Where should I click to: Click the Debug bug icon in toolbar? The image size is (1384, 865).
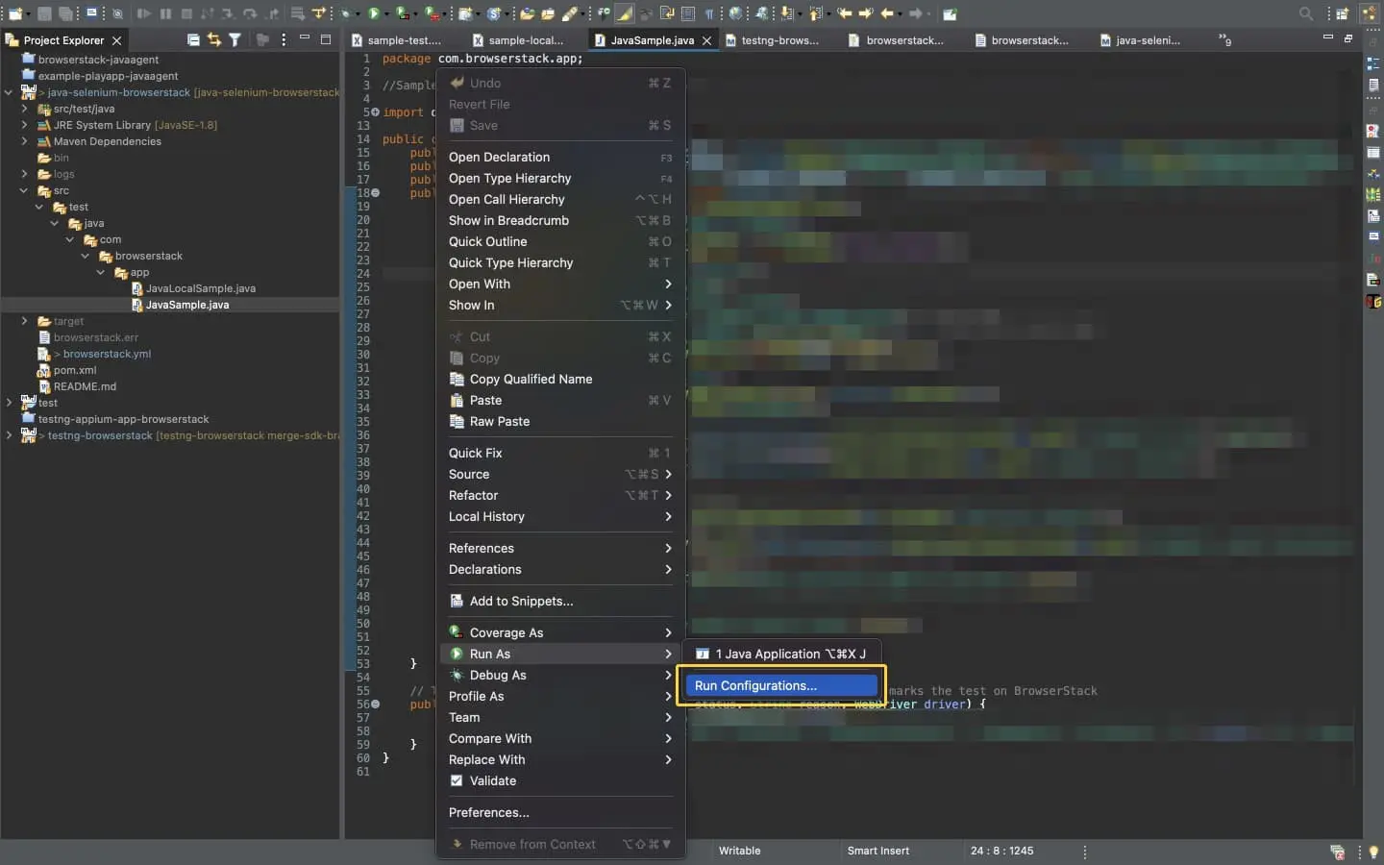[x=347, y=13]
